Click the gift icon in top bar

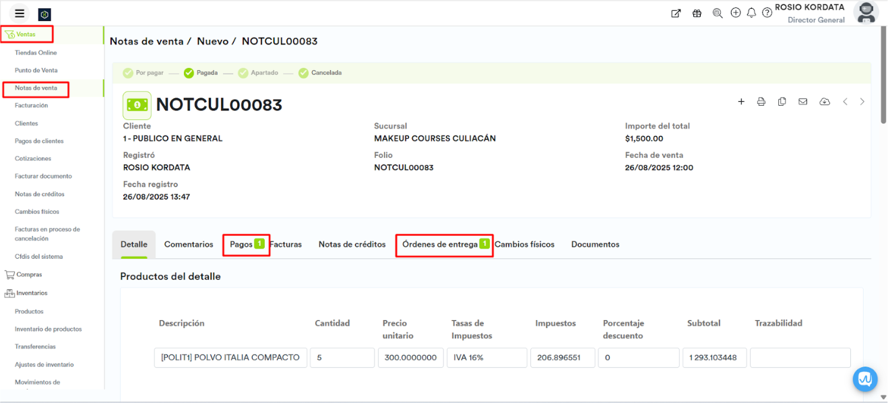(697, 13)
